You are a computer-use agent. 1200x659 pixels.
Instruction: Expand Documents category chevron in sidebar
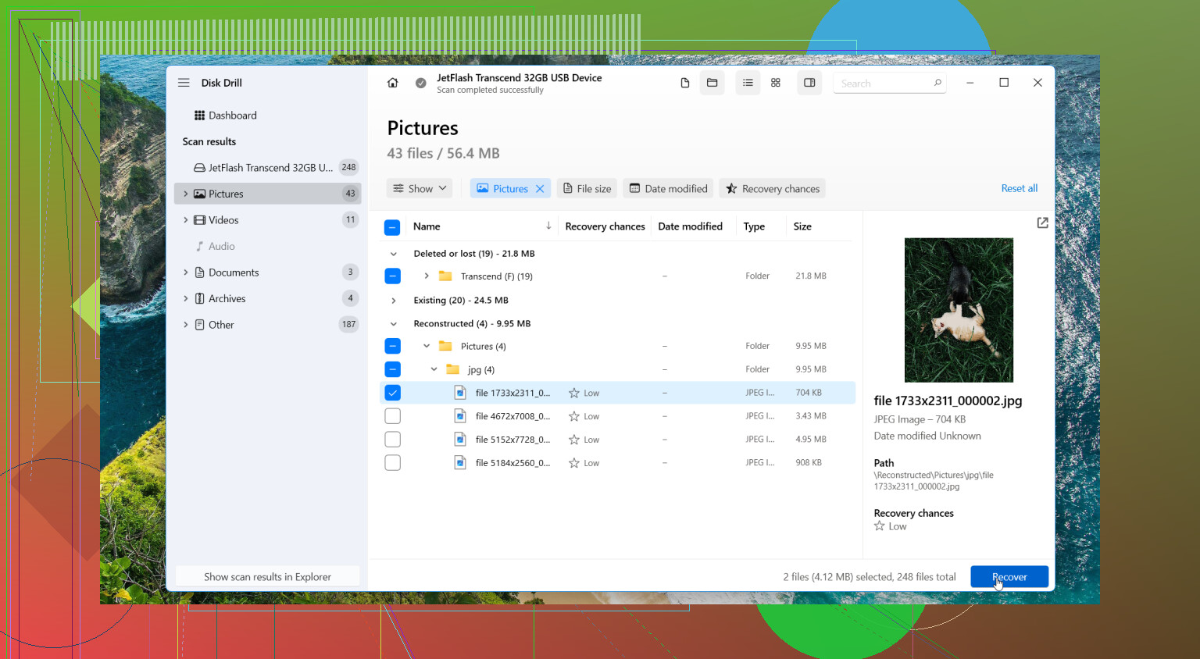185,273
